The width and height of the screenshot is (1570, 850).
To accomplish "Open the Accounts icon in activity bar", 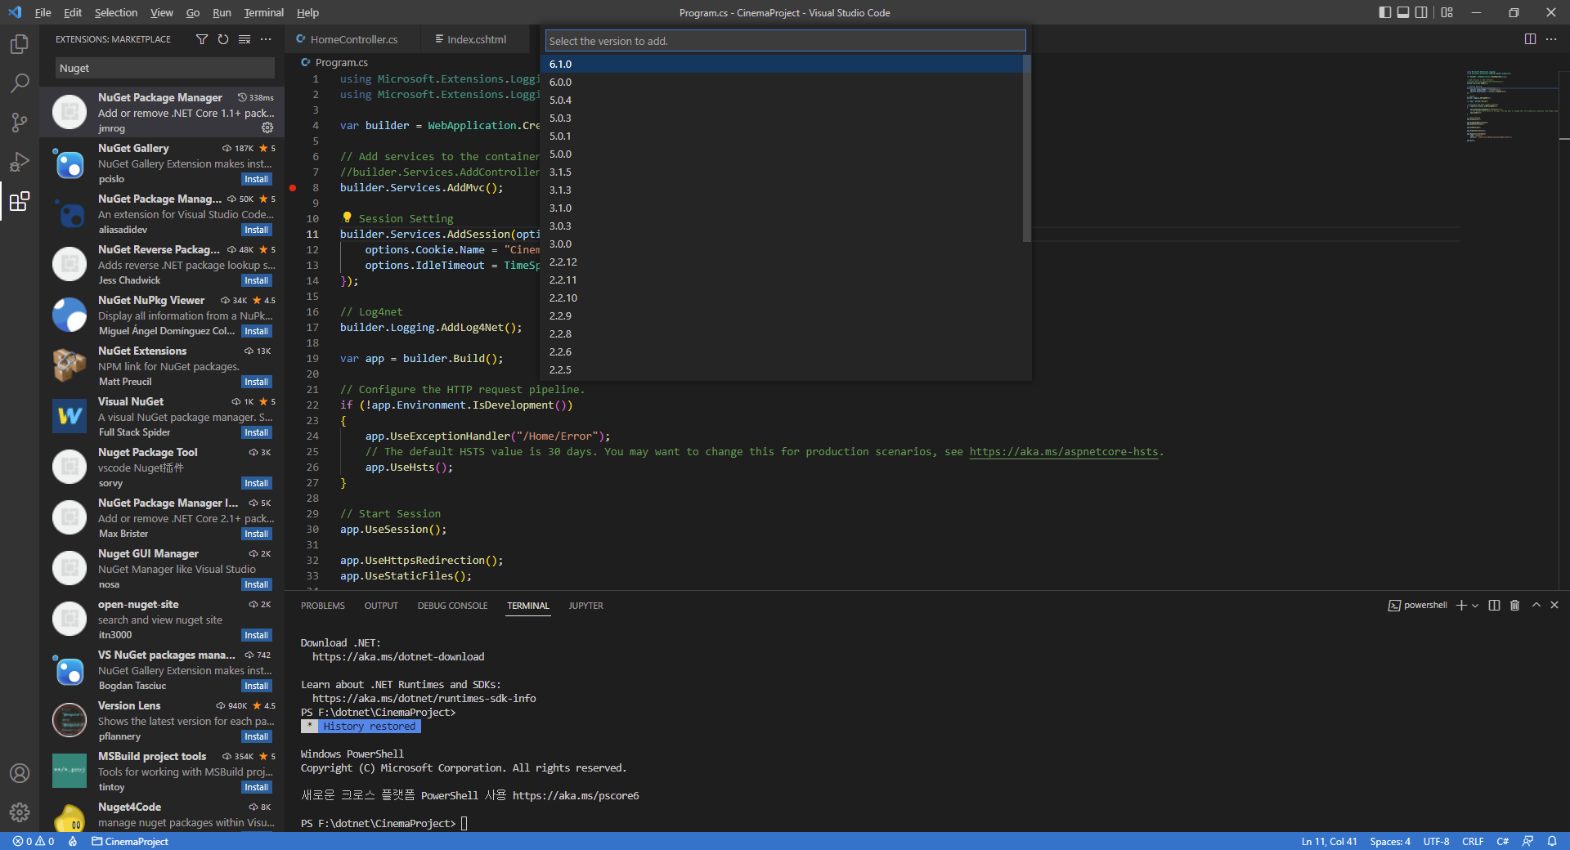I will [x=20, y=773].
